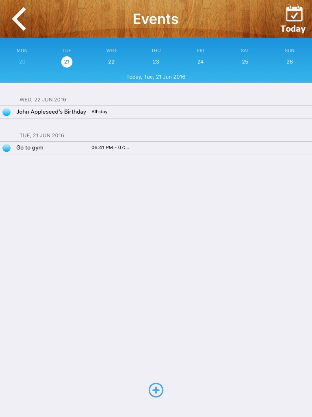Viewport: 312px width, 417px height.
Task: Select Wednesday 22 in week strip
Action: click(x=111, y=62)
